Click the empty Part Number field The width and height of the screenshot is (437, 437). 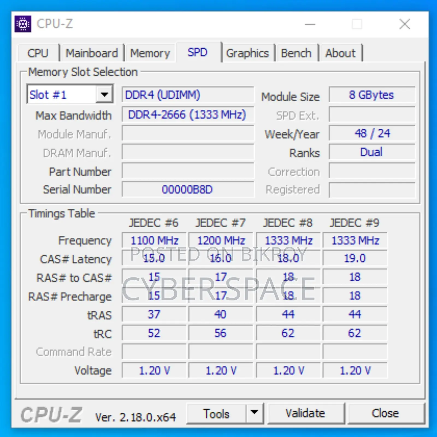(188, 171)
